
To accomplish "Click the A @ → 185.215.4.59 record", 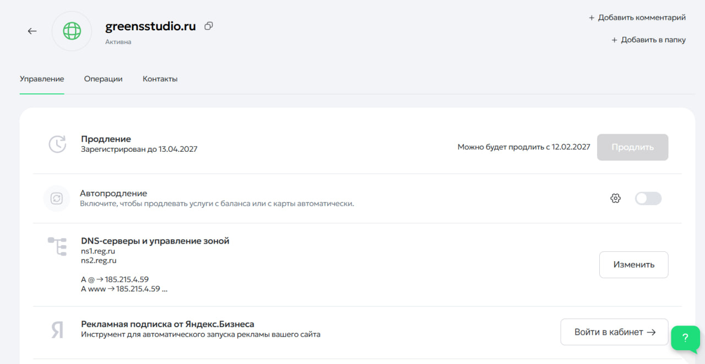I will click(115, 279).
